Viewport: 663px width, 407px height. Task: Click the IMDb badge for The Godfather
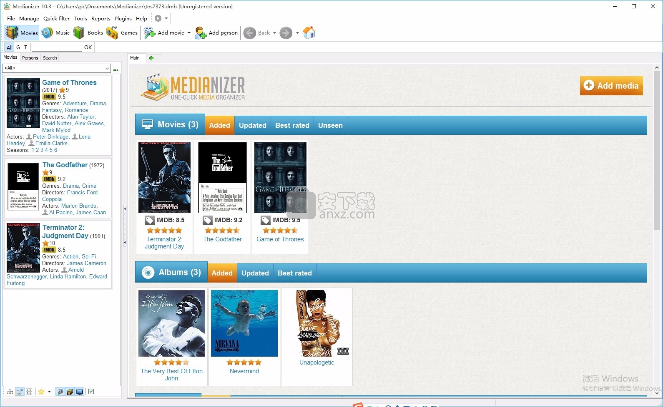point(49,179)
